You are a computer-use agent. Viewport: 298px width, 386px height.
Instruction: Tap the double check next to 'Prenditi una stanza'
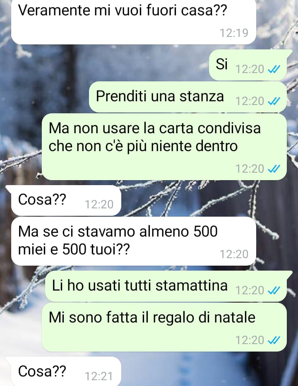[x=274, y=101]
